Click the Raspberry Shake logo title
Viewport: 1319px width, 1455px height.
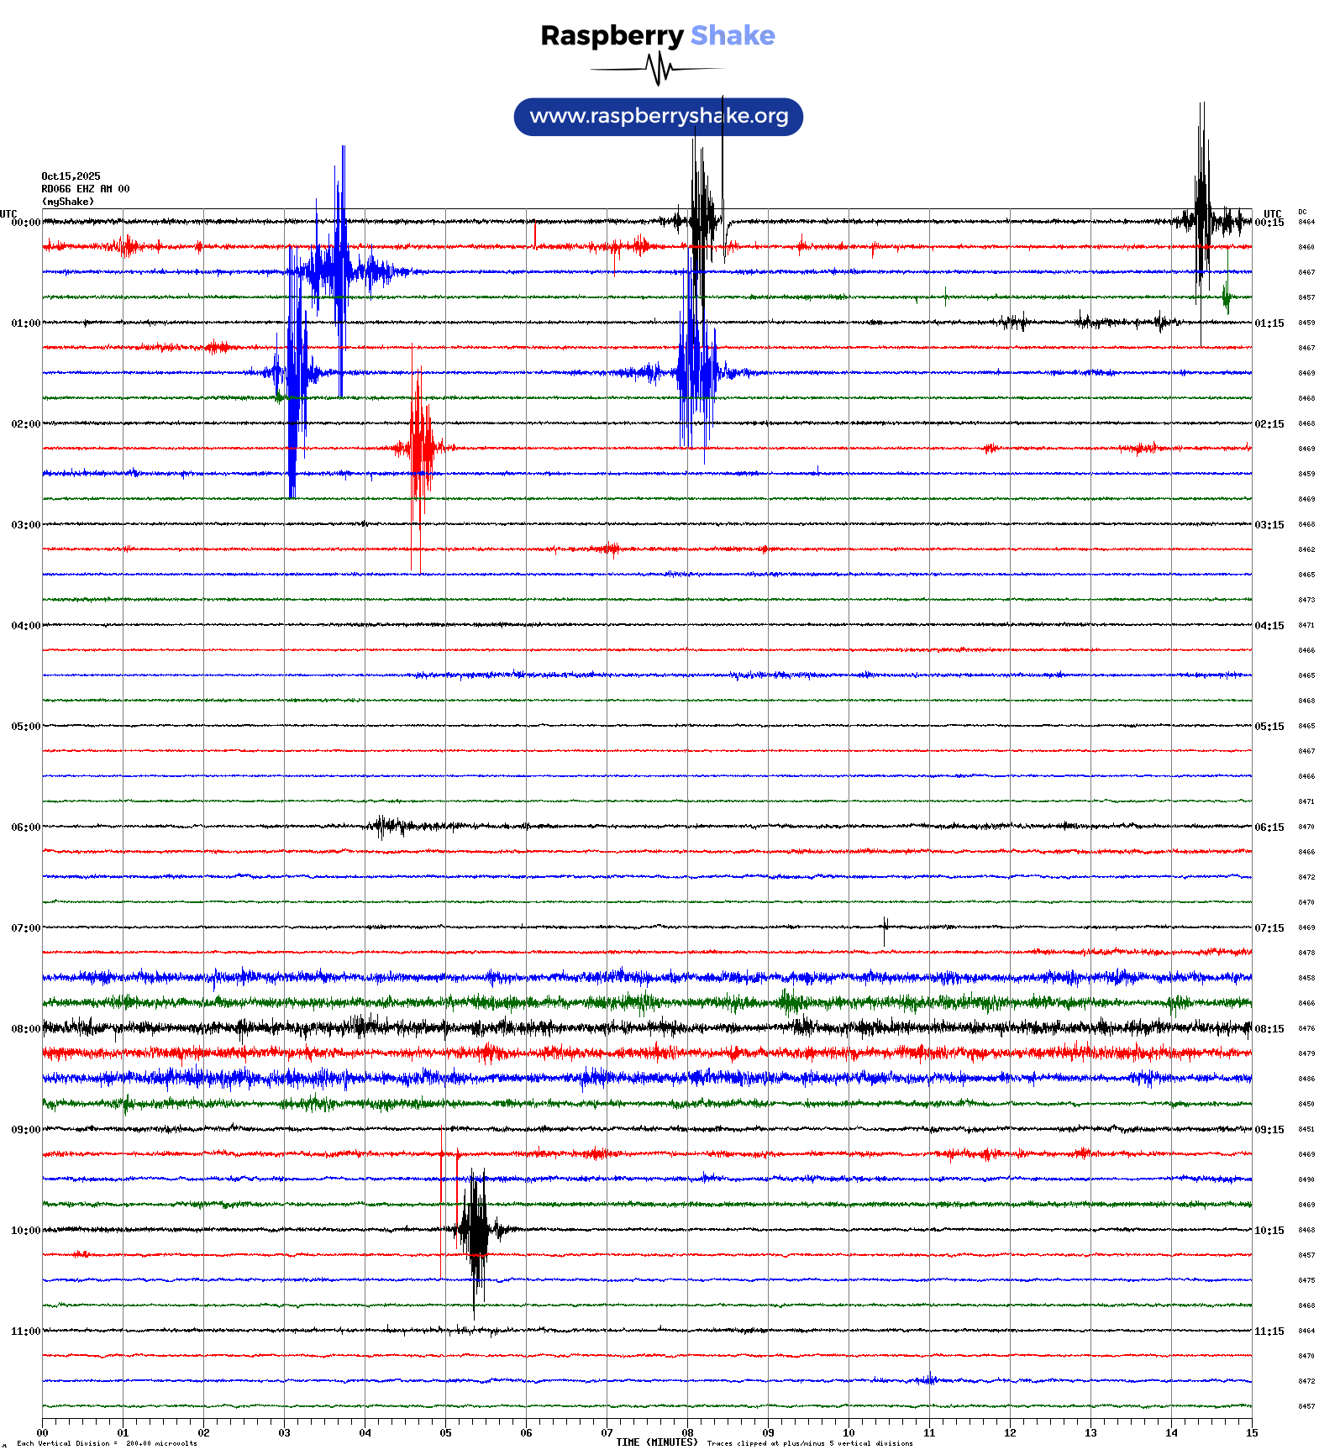click(x=657, y=35)
